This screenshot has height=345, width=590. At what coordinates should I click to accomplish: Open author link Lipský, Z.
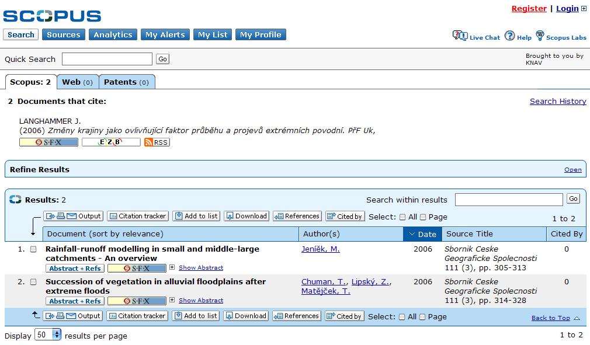(370, 281)
